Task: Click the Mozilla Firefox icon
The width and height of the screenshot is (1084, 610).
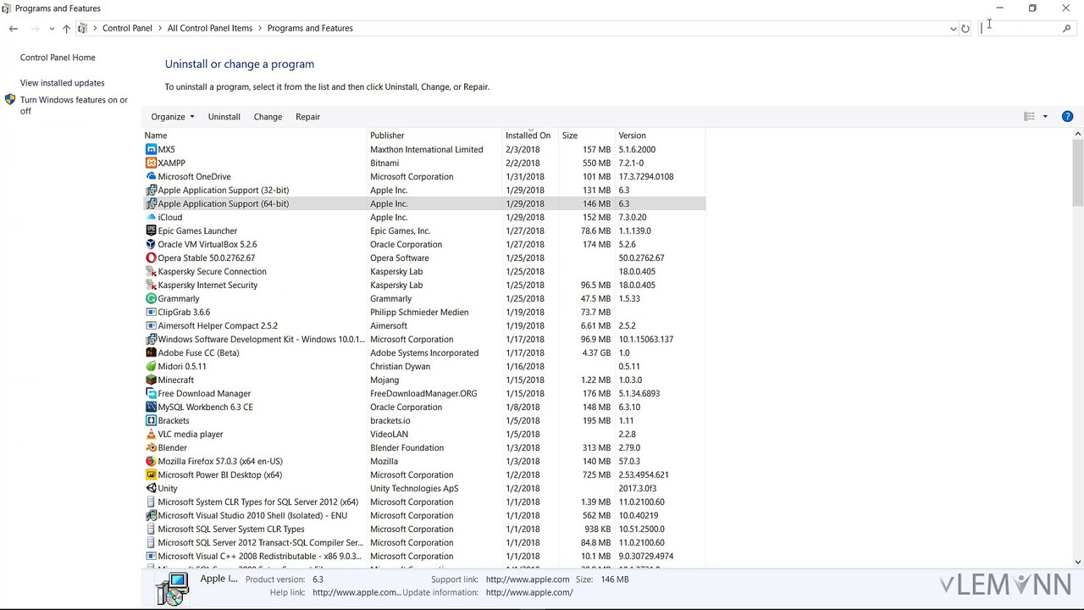Action: coord(151,461)
